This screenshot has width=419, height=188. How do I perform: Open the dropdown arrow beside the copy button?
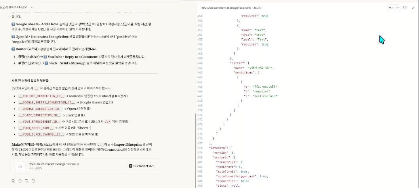tap(398, 8)
